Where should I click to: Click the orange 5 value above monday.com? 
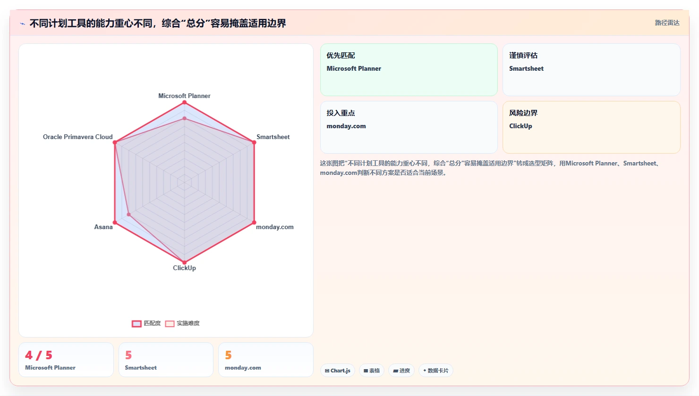click(x=229, y=355)
